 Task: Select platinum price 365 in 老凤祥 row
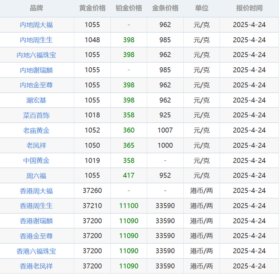click(129, 145)
